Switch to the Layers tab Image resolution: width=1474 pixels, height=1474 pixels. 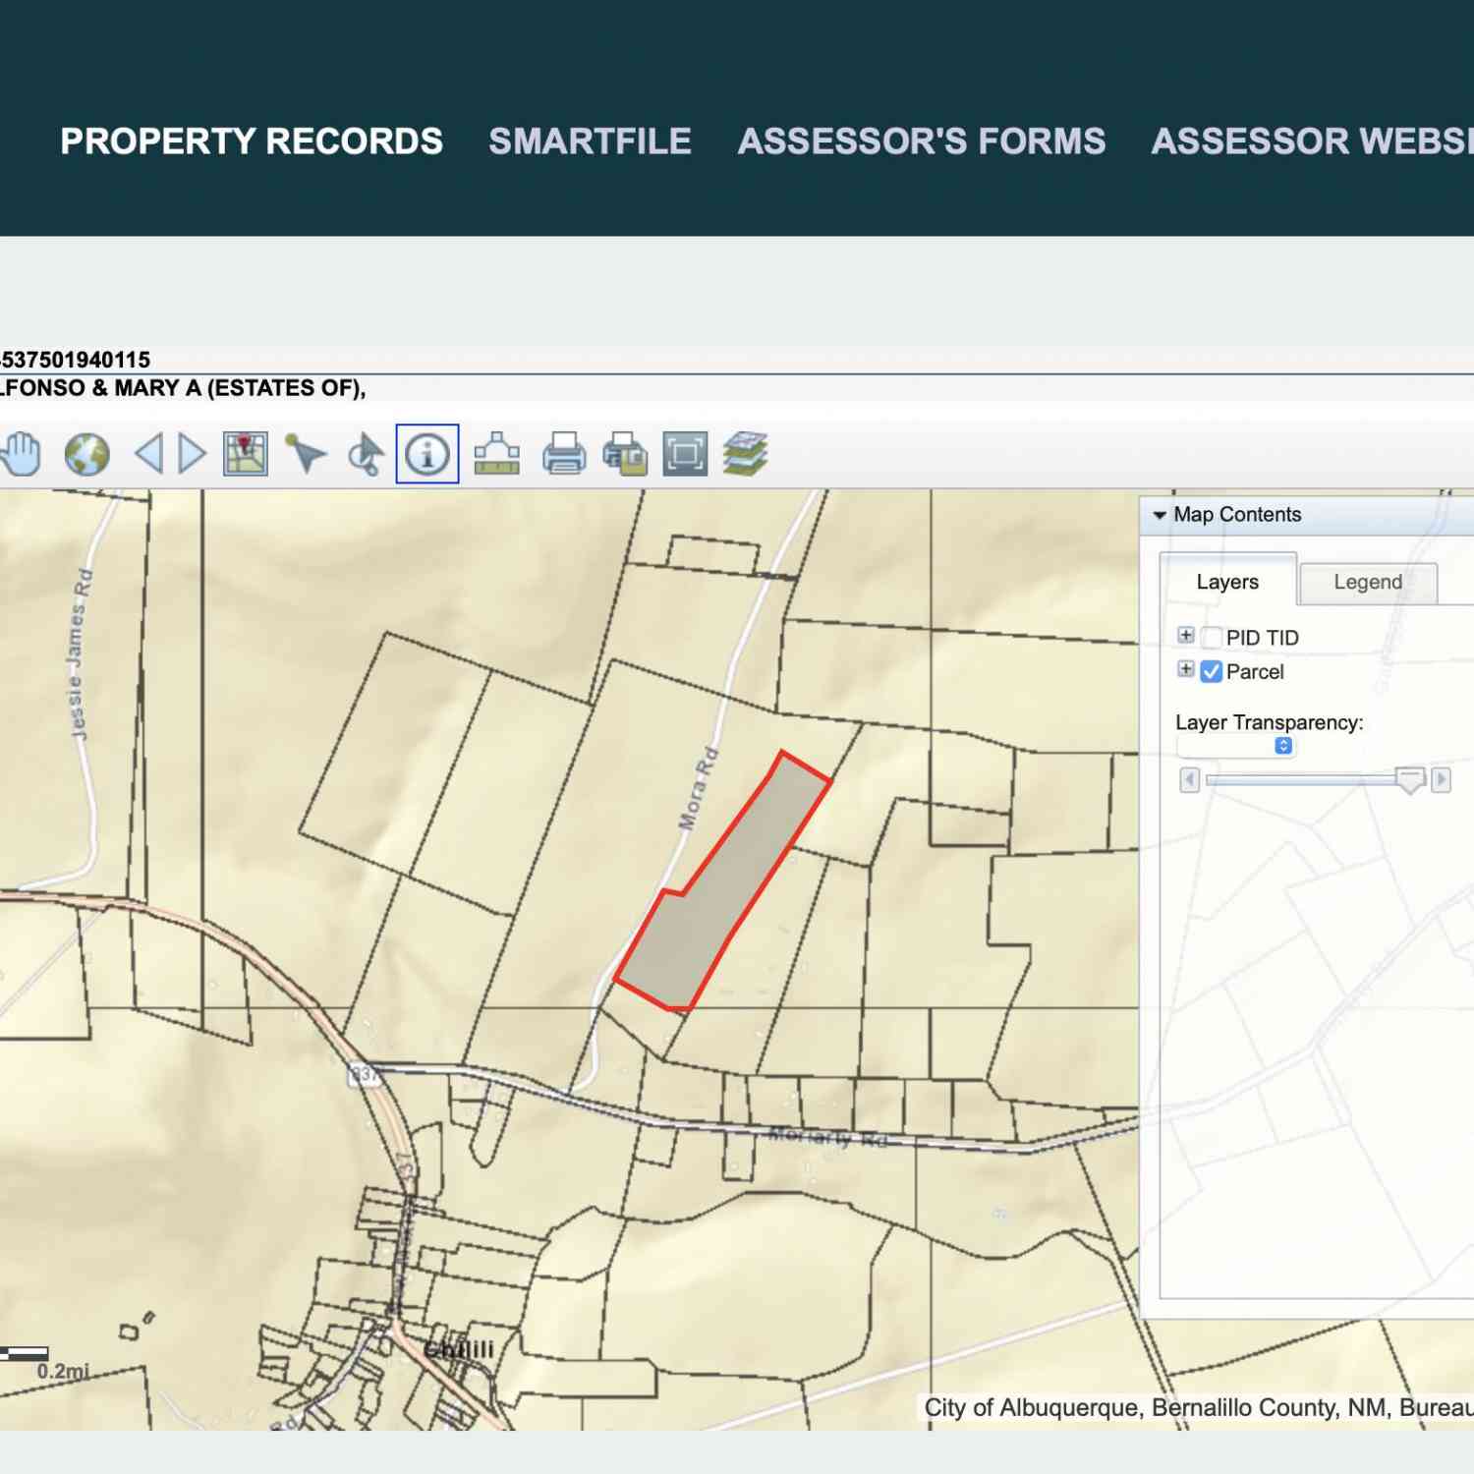pyautogui.click(x=1227, y=582)
